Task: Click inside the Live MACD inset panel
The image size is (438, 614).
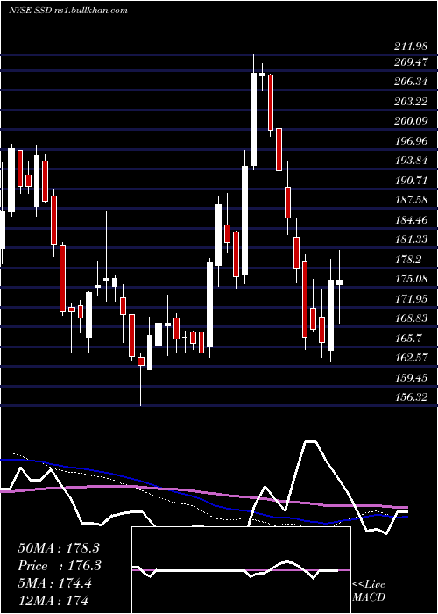Action: 241,570
